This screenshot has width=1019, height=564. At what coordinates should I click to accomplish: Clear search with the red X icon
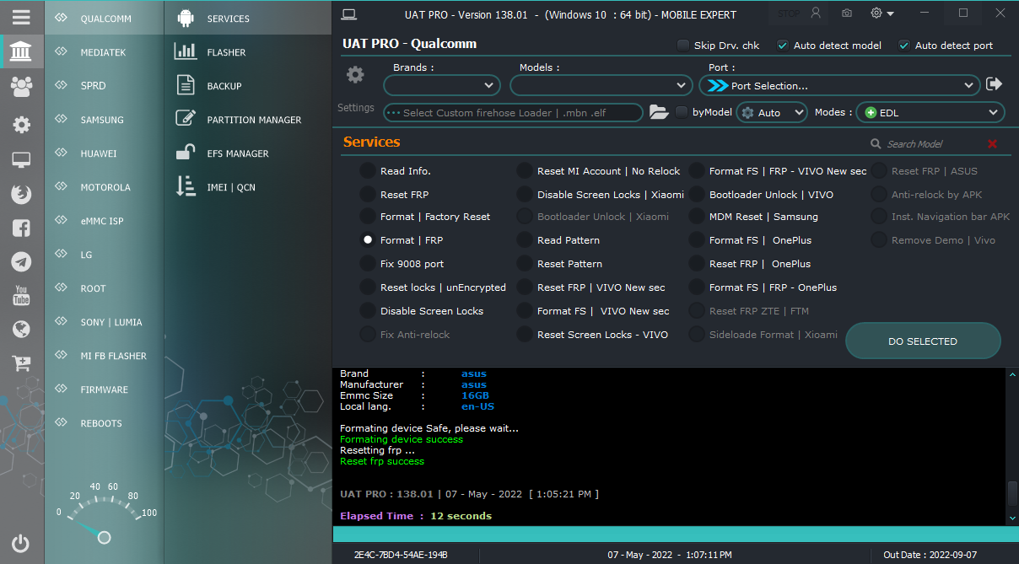tap(992, 143)
